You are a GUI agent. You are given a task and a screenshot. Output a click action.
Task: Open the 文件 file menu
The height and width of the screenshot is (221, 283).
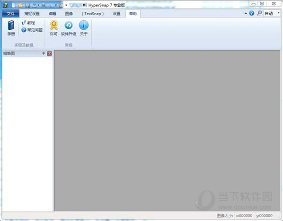pyautogui.click(x=11, y=14)
